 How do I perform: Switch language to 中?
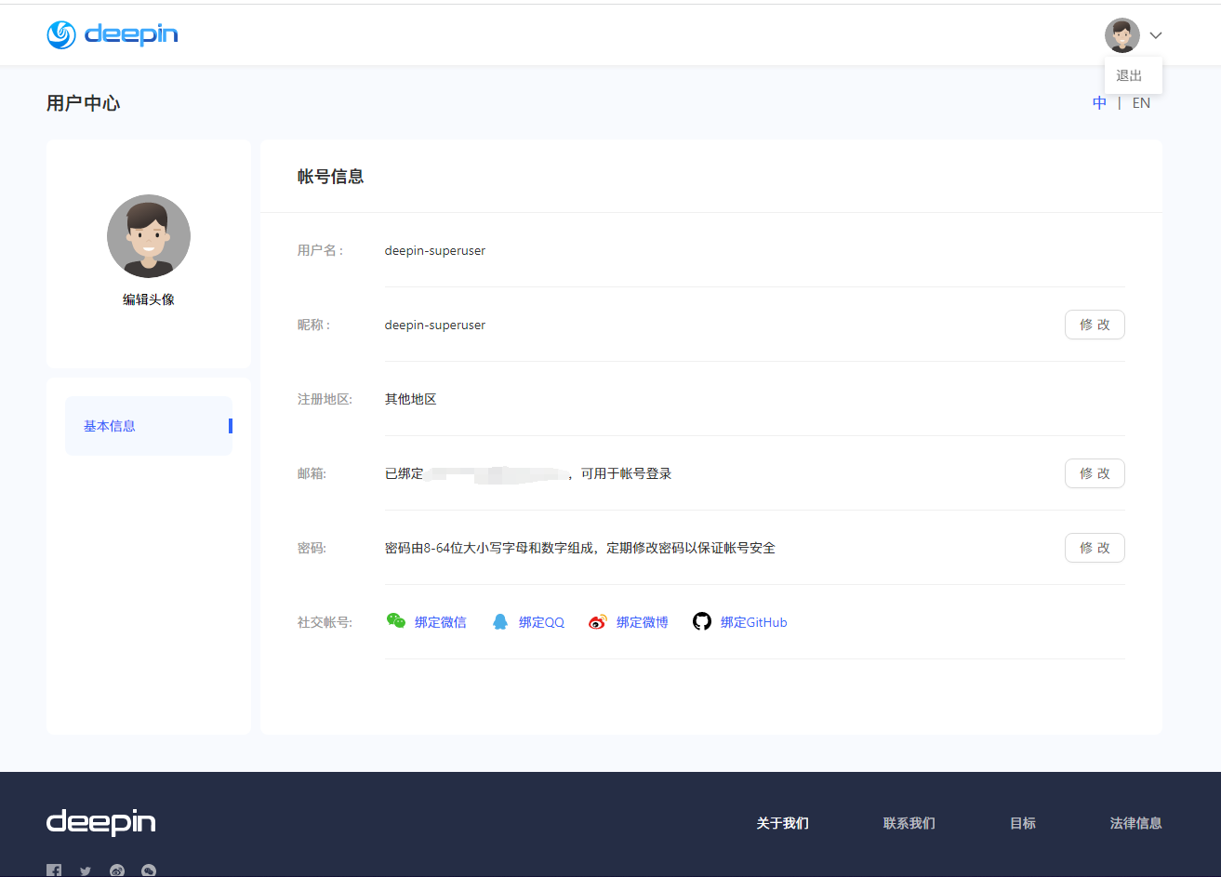(1099, 103)
